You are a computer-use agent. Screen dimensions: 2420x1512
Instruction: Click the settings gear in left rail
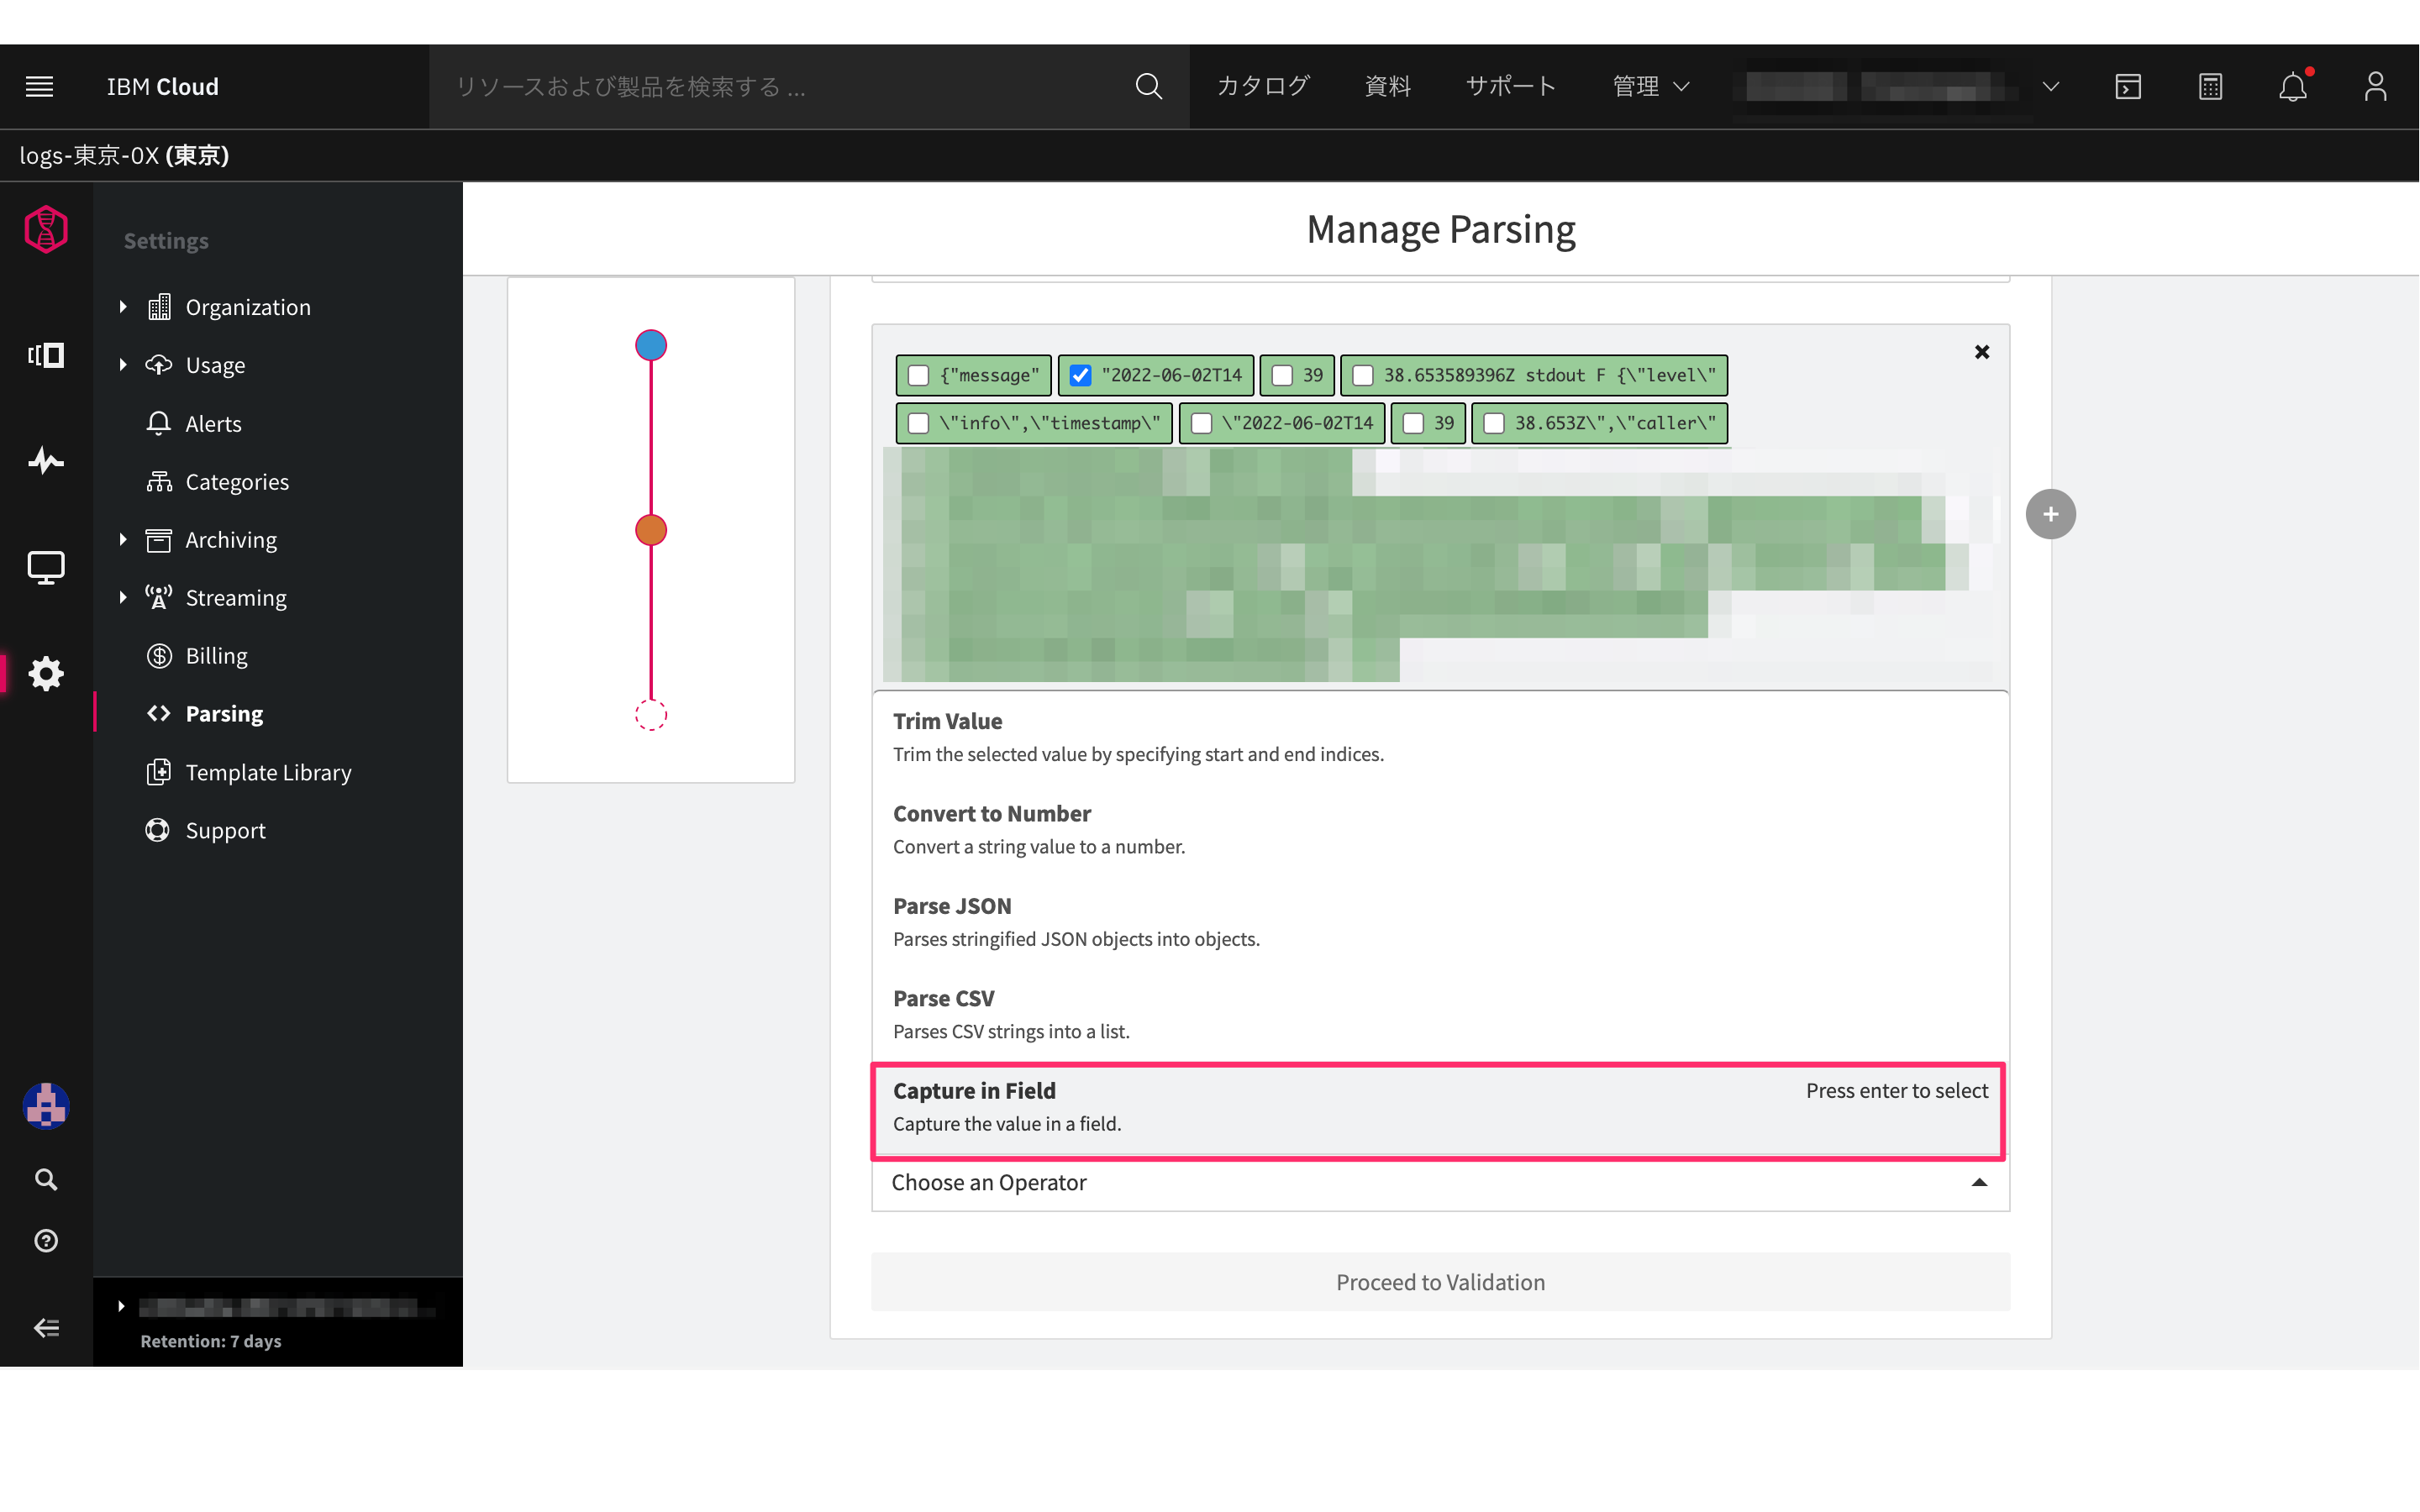(46, 673)
